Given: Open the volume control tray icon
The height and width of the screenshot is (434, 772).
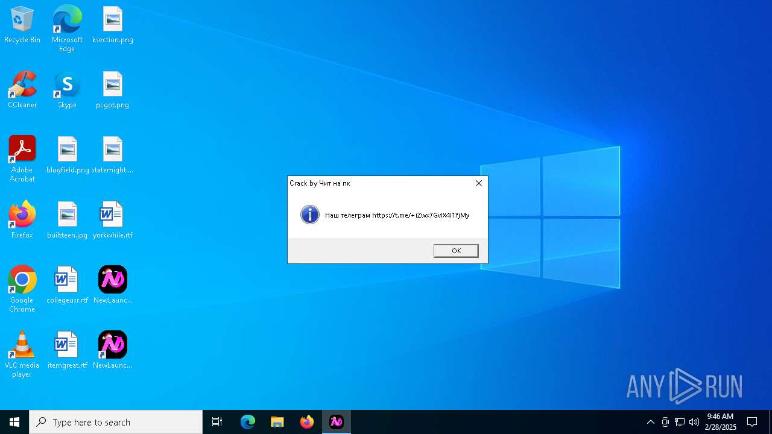Looking at the screenshot, I should pos(694,422).
